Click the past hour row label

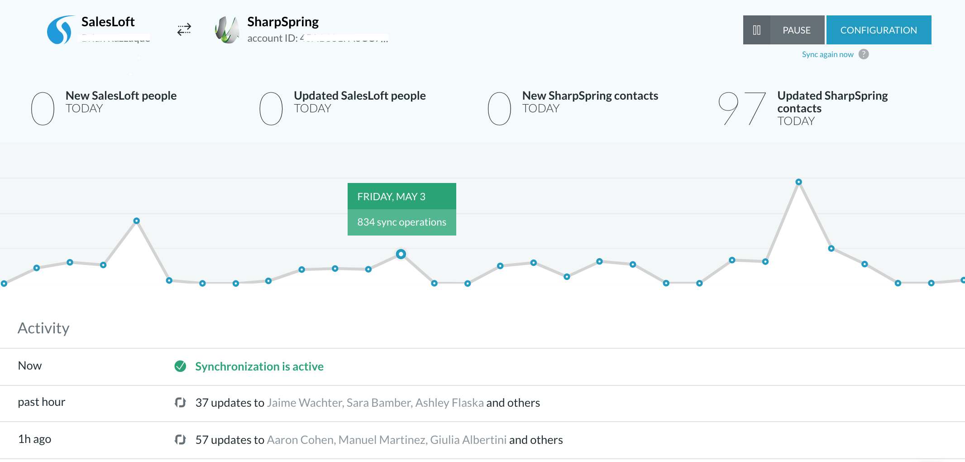[x=42, y=402]
